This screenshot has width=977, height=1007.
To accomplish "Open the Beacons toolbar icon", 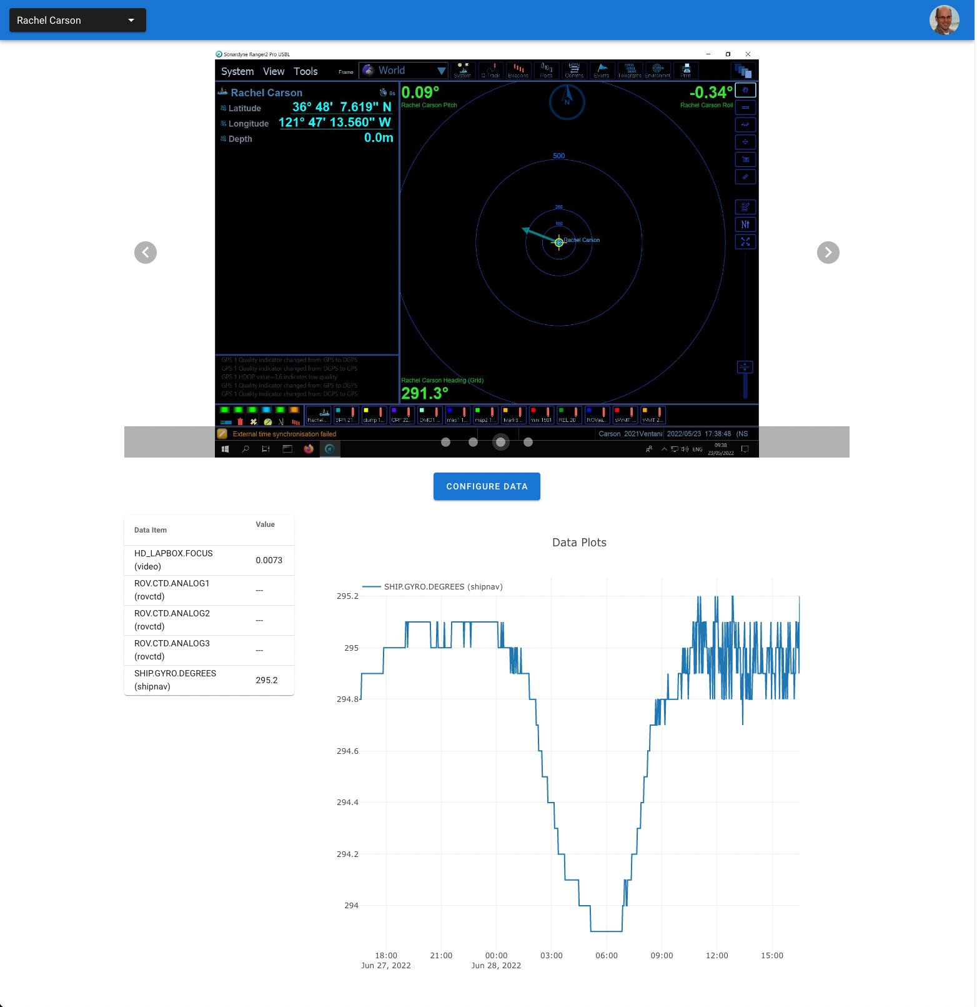I will 518,71.
